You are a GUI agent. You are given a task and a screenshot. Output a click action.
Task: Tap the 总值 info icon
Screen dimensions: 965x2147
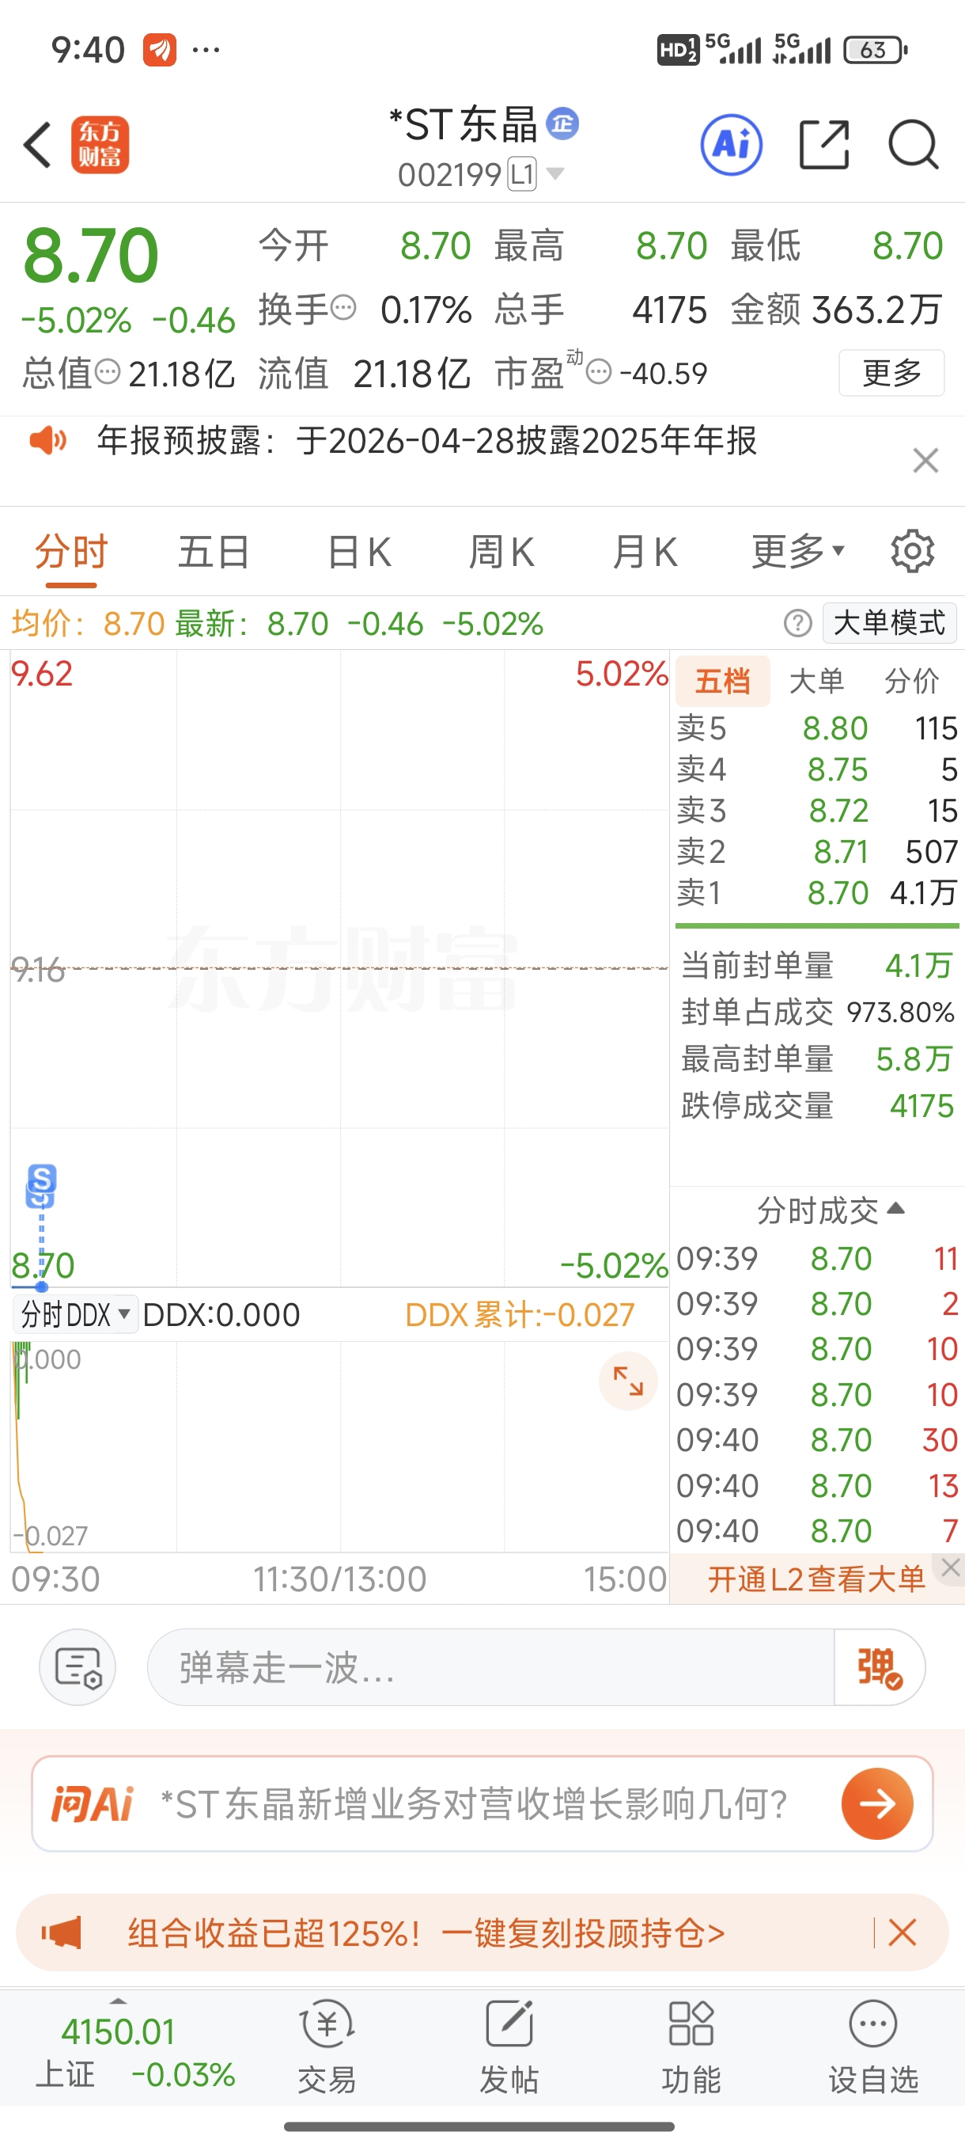pos(108,372)
